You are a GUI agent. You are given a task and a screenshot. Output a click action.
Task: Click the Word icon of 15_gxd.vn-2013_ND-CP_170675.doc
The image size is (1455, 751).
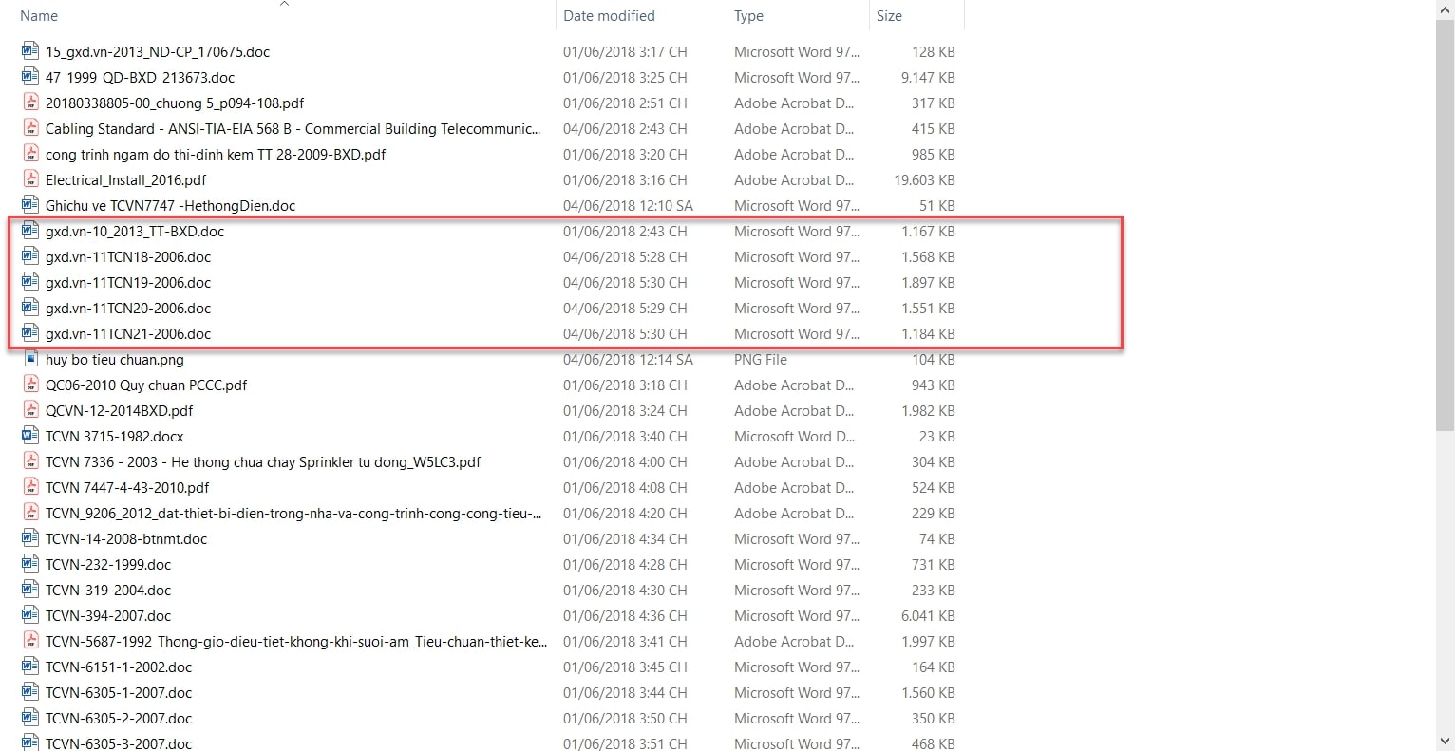point(30,51)
